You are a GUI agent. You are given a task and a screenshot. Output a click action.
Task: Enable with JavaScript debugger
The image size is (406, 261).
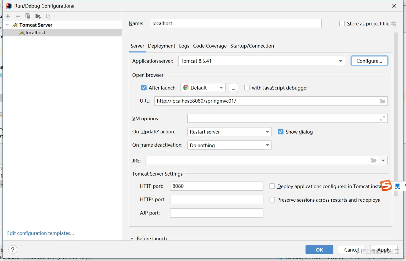tap(247, 88)
